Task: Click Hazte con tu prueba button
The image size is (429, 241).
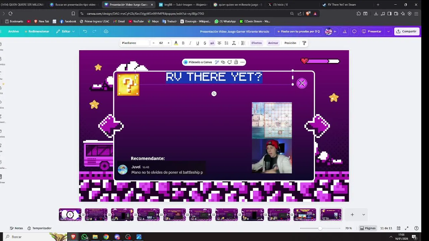Action: [x=298, y=31]
